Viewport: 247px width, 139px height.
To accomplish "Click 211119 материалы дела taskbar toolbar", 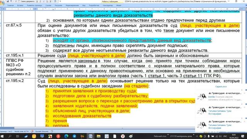I will click(x=181, y=136).
